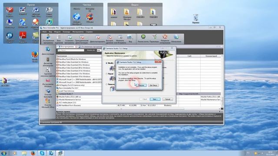Open Autorun Manager in Revo sidebar
The width and height of the screenshot is (278, 156).
point(48,62)
